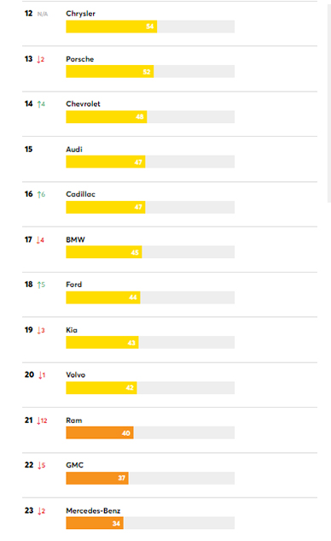Viewport: 331px width, 541px height.
Task: Open the Audi brand entry
Action: click(74, 150)
